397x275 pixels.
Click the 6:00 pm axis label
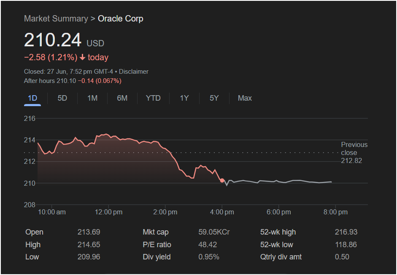(279, 212)
